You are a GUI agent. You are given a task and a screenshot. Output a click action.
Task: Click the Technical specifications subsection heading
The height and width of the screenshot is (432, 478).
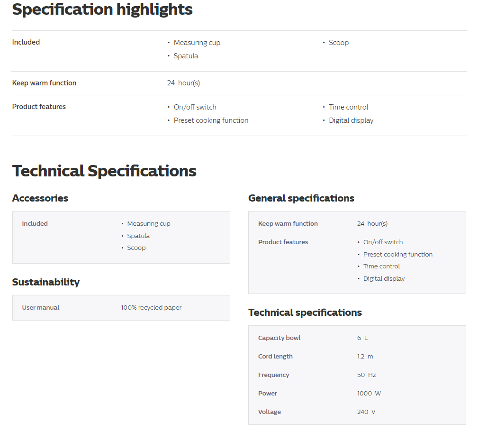pos(305,313)
